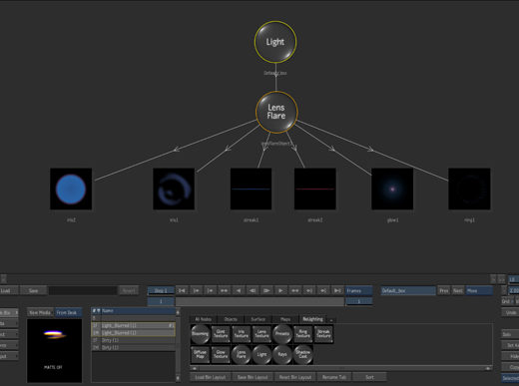Screen dimensions: 519x386
Task: Select the glow1 texture thumbnail
Action: tap(392, 189)
